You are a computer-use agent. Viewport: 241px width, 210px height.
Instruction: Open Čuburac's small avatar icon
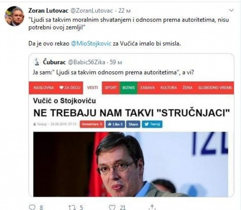click(37, 62)
